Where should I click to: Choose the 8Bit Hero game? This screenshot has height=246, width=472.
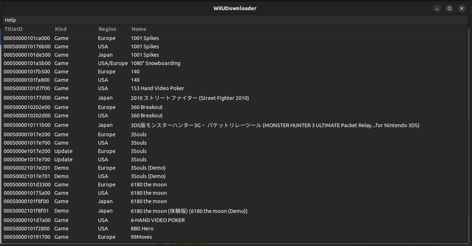[x=142, y=229]
